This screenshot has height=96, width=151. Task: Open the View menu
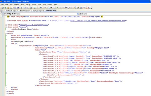tap(11, 4)
